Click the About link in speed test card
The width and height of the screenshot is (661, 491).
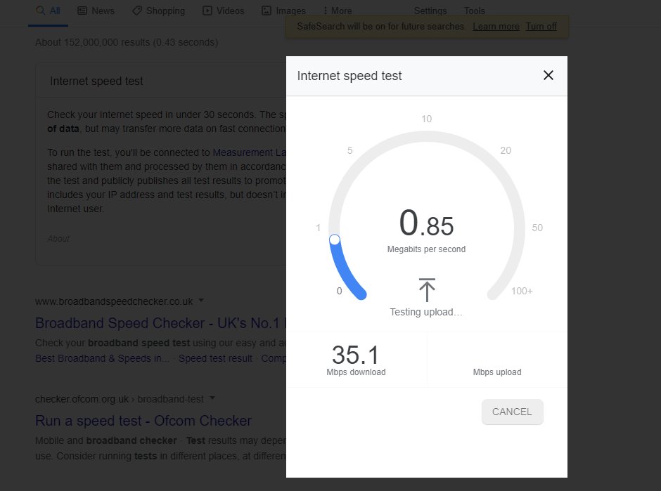pyautogui.click(x=58, y=239)
